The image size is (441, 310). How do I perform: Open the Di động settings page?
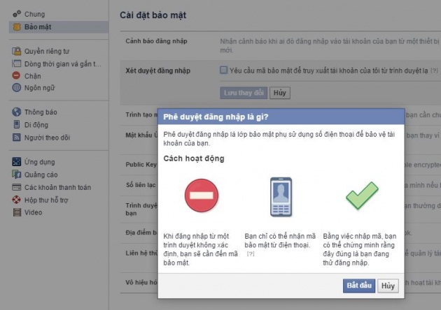point(36,124)
